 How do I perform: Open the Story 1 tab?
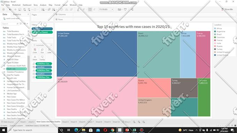click(127, 122)
